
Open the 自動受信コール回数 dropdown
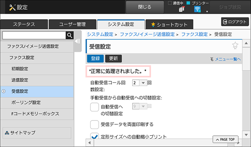[140, 83]
